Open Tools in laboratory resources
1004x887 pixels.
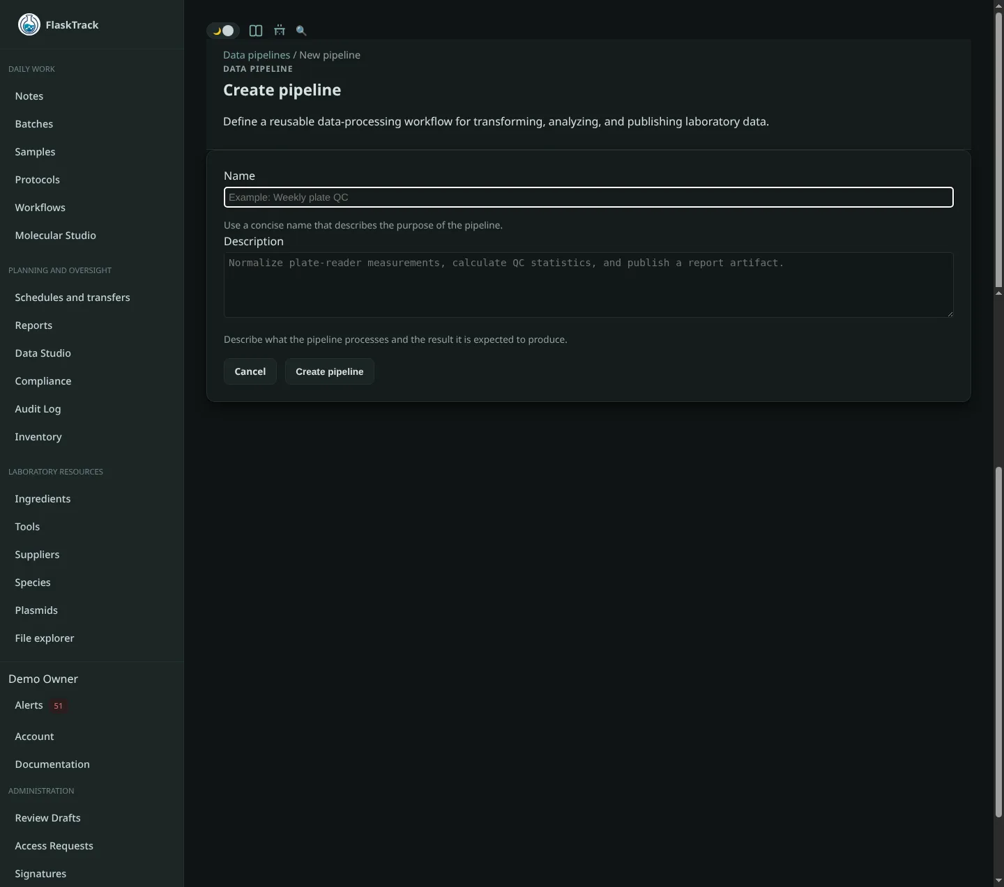click(27, 527)
